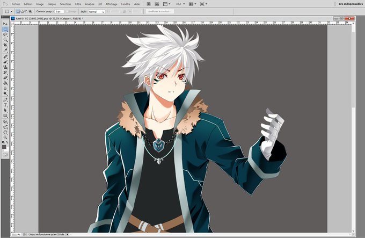Open the status bar info arrow menu
Image resolution: width=365 pixels, height=238 pixels.
[x=68, y=234]
